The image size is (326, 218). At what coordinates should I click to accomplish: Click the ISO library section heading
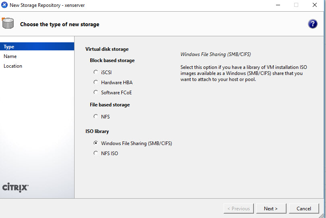[x=97, y=131]
